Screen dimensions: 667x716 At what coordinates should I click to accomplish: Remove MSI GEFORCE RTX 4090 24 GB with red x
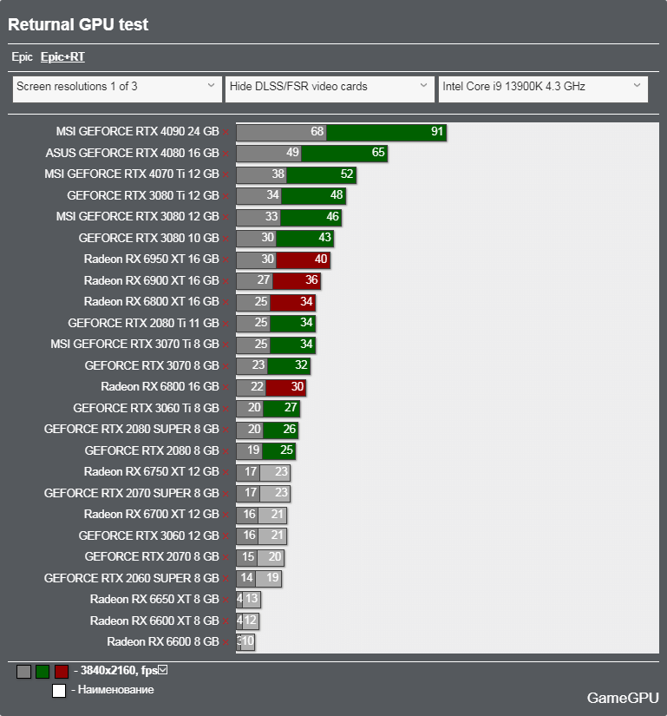coord(226,132)
